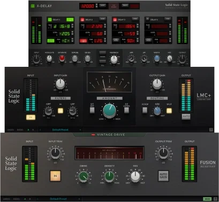Open Fusion Vintage Drive help question mark icon
Screen dimensions: 219x202
215,199
